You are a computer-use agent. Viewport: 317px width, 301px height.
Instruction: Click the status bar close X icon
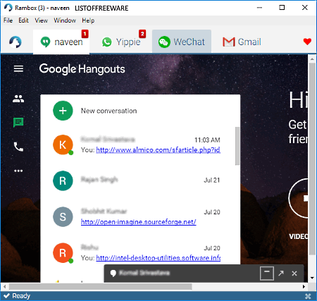click(x=308, y=296)
